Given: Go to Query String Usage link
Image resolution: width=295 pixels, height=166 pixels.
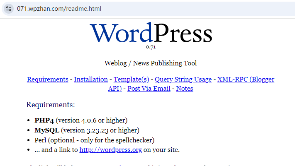Looking at the screenshot, I should (183, 79).
